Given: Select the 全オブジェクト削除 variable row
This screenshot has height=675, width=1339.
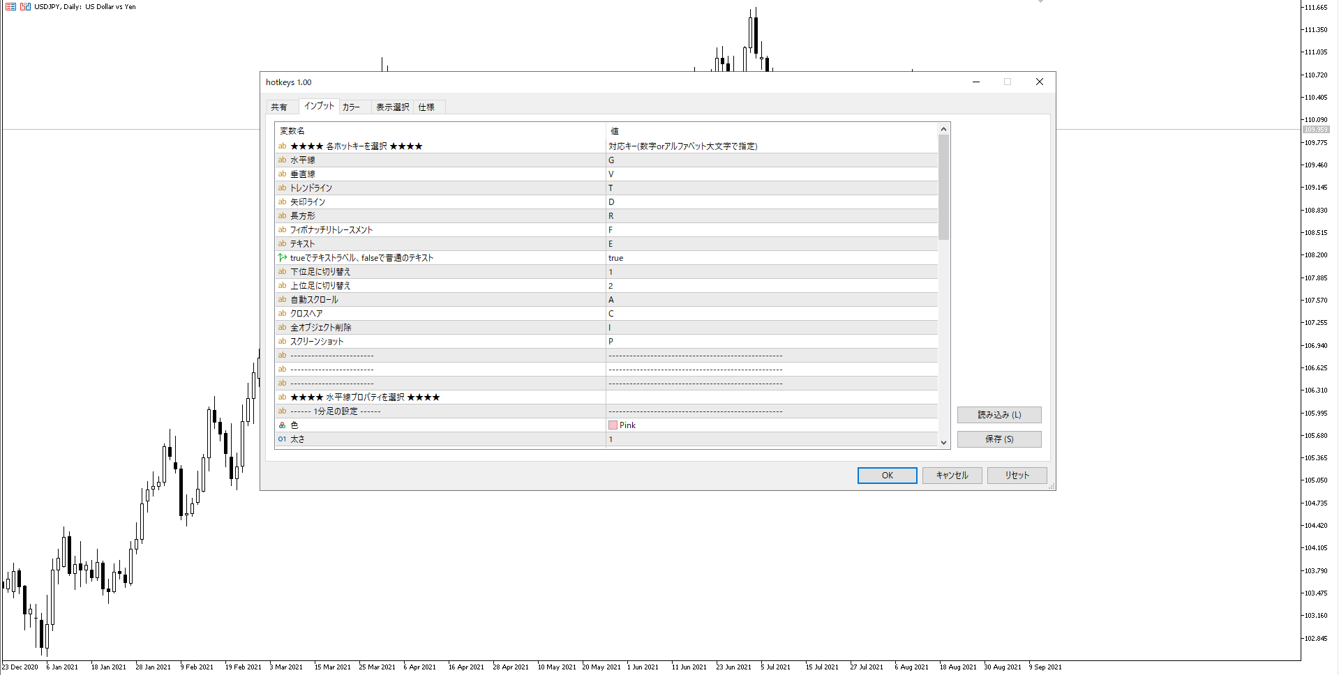Looking at the screenshot, I should [x=440, y=328].
